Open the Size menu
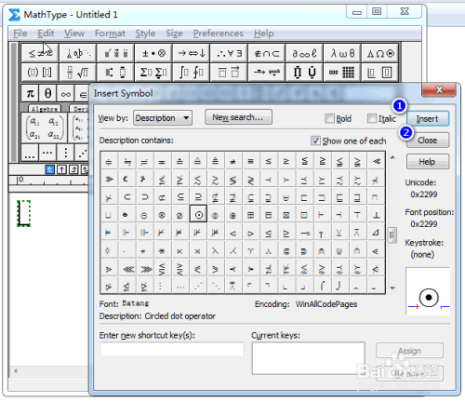The width and height of the screenshot is (465, 402). pos(174,33)
